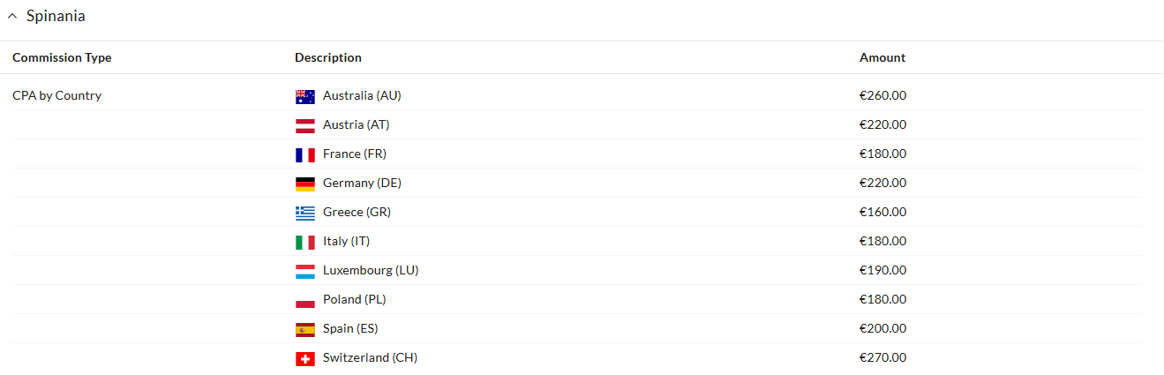Click the Poland flag icon
Screen dimensions: 1164x375
(x=305, y=300)
